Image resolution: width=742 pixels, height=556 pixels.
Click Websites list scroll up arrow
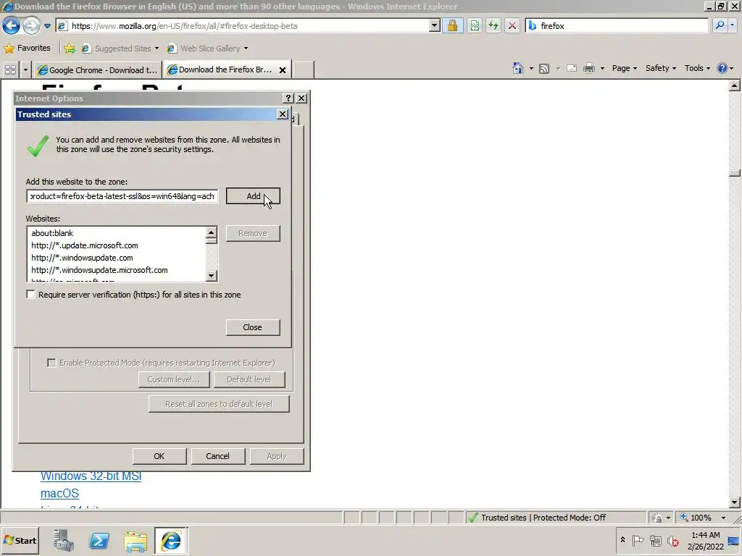point(212,232)
